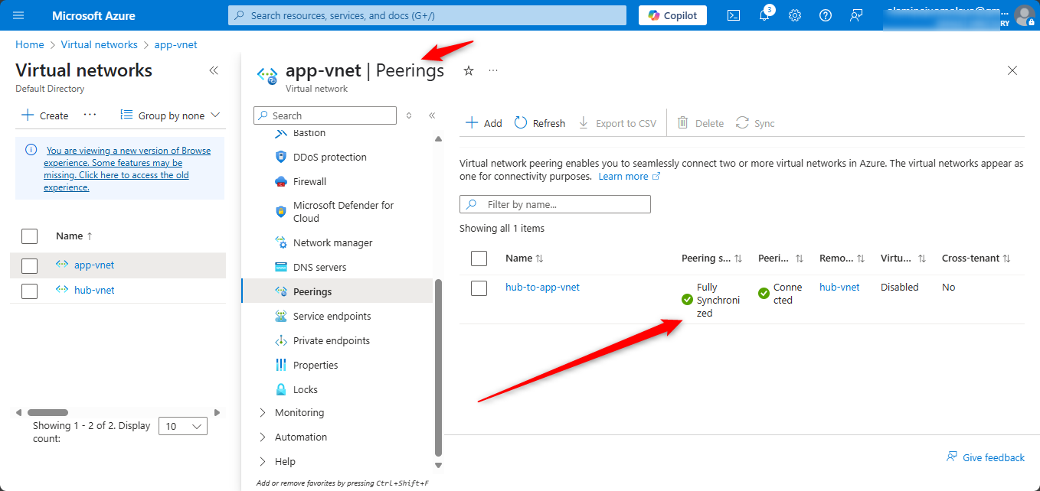Tick the app-vnet row checkbox

pos(29,265)
